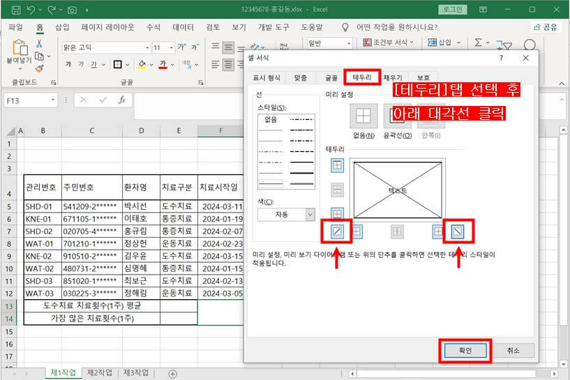This screenshot has width=570, height=380.
Task: Click the add new sheet plus icon
Action: click(173, 374)
